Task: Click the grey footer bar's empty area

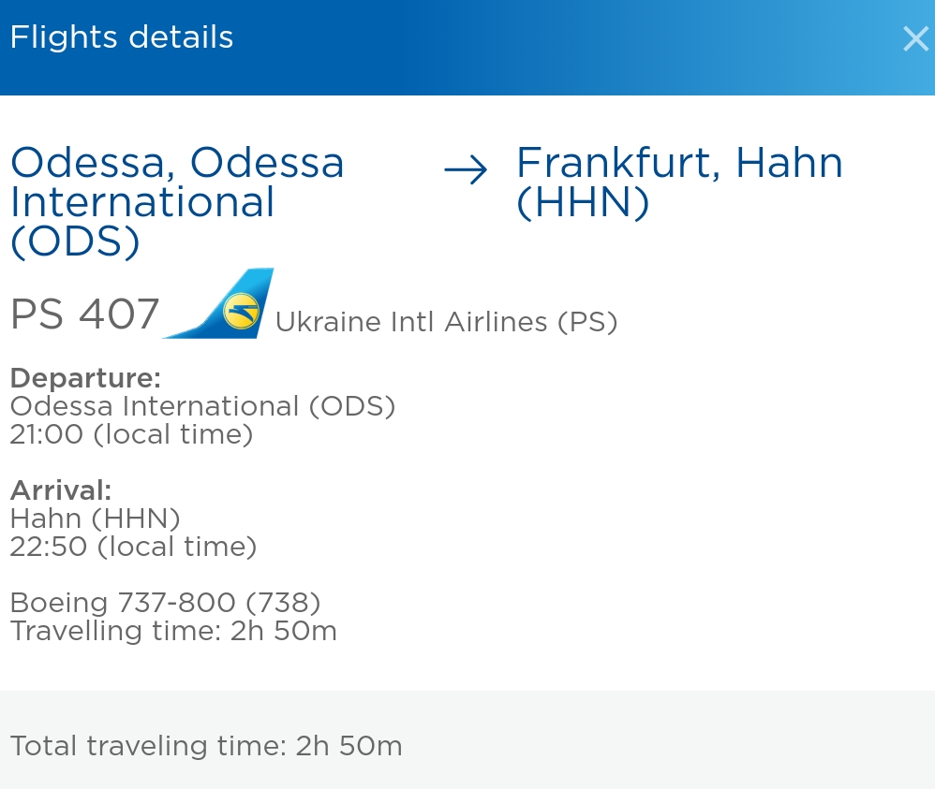Action: [675, 744]
